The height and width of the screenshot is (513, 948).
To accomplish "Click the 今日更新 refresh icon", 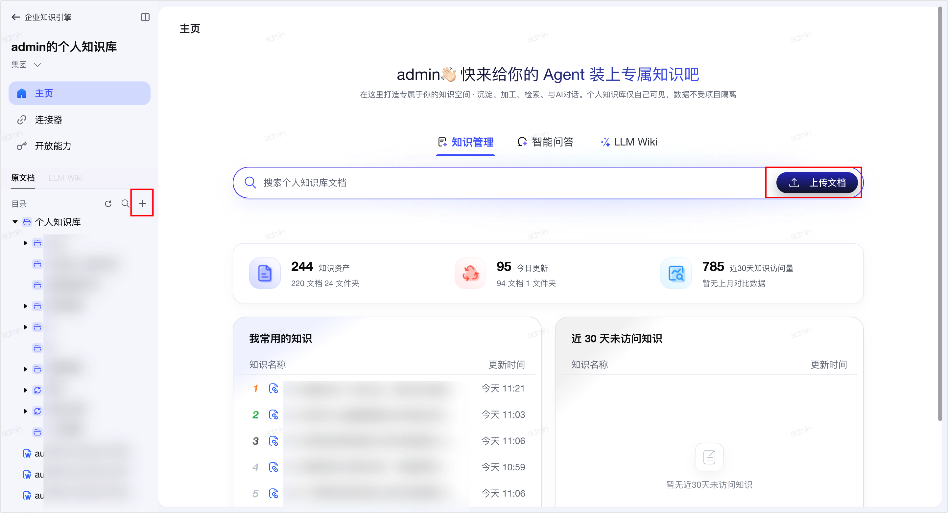I will coord(470,273).
